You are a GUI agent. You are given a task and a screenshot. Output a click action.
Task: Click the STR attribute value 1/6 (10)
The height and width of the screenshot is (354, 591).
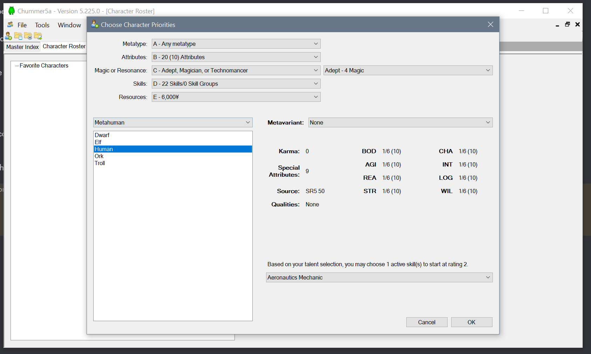click(x=392, y=191)
